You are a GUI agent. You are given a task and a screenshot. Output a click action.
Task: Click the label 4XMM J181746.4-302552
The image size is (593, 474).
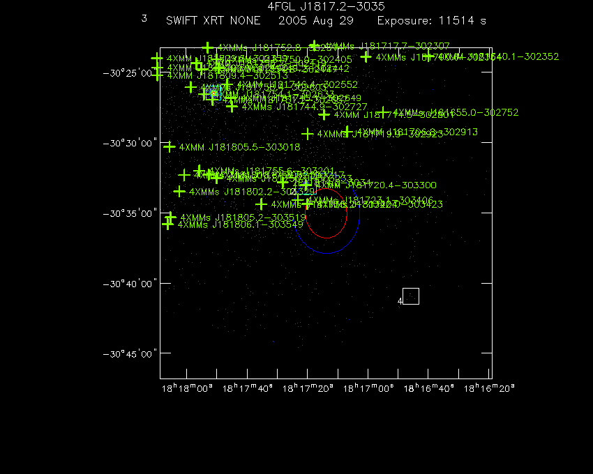tap(297, 84)
